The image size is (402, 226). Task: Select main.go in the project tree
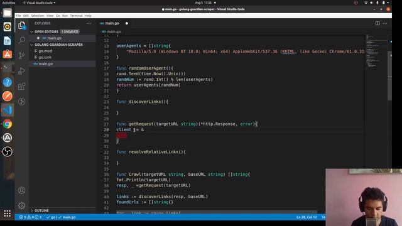click(x=46, y=63)
